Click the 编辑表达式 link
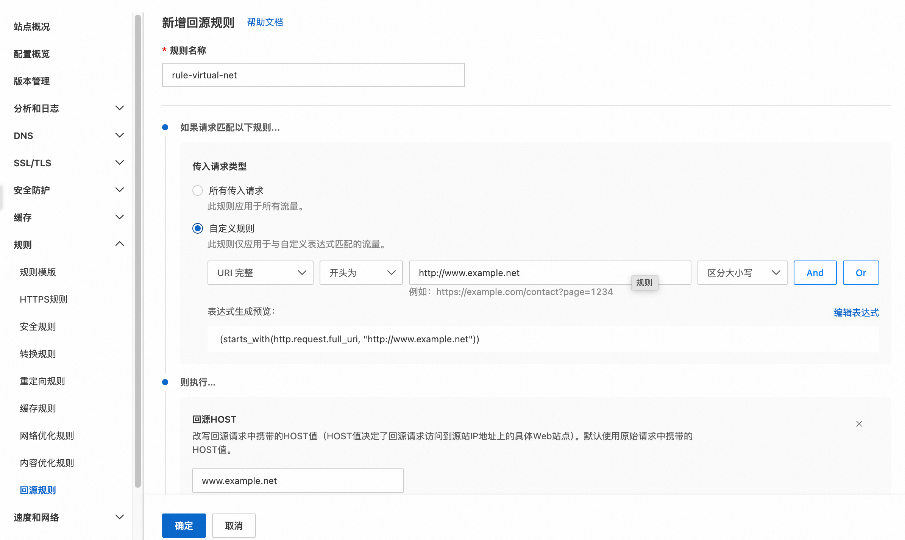The height and width of the screenshot is (540, 905). (x=856, y=312)
